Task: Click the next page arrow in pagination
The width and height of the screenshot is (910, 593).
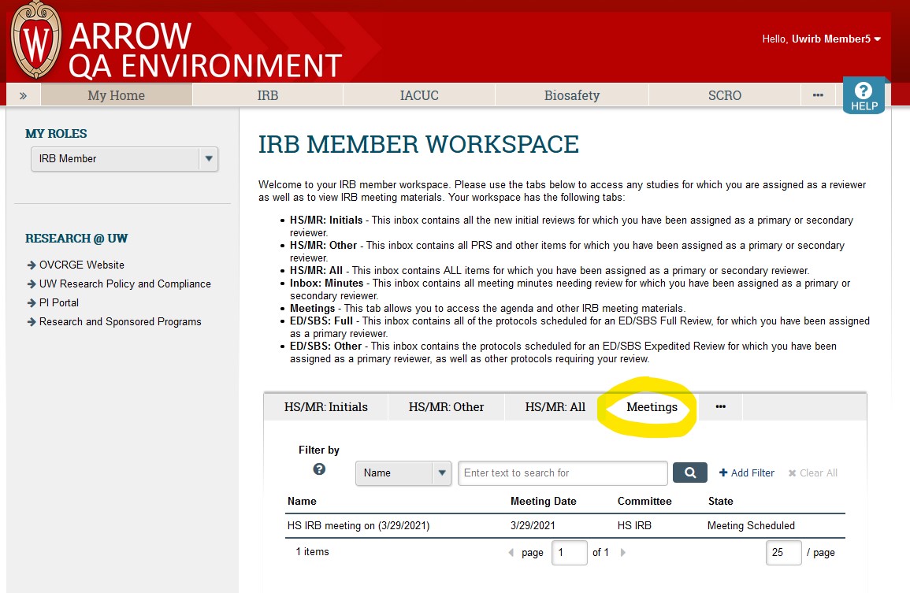Action: coord(622,552)
